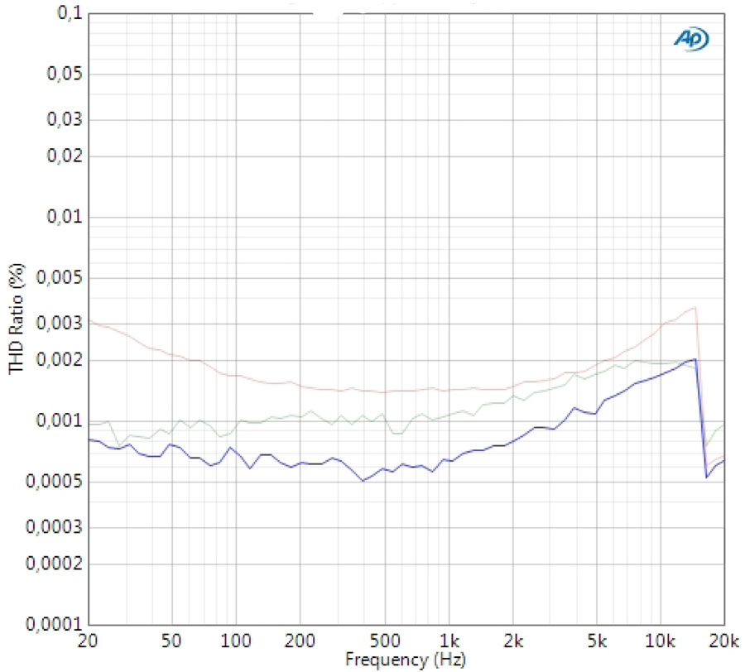Click the 0,1 y-axis label
Image resolution: width=745 pixels, height=672 pixels.
[70, 13]
